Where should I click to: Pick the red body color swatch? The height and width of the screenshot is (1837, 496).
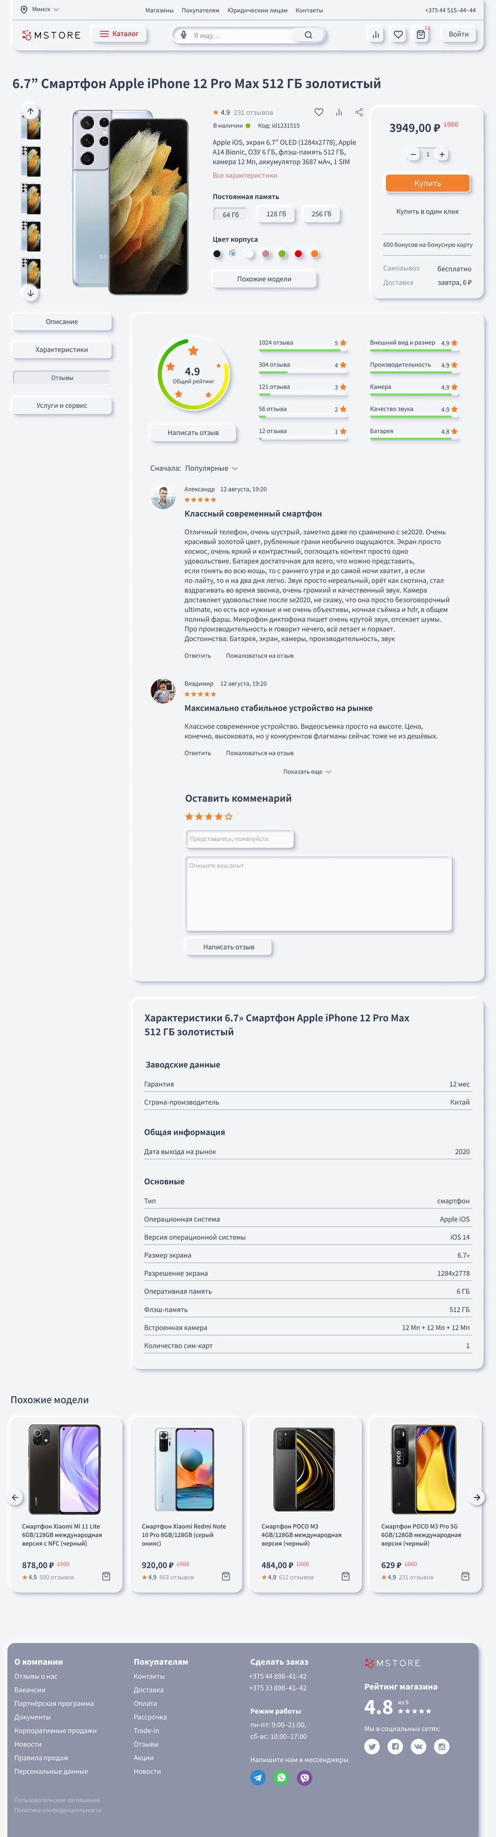pyautogui.click(x=298, y=254)
